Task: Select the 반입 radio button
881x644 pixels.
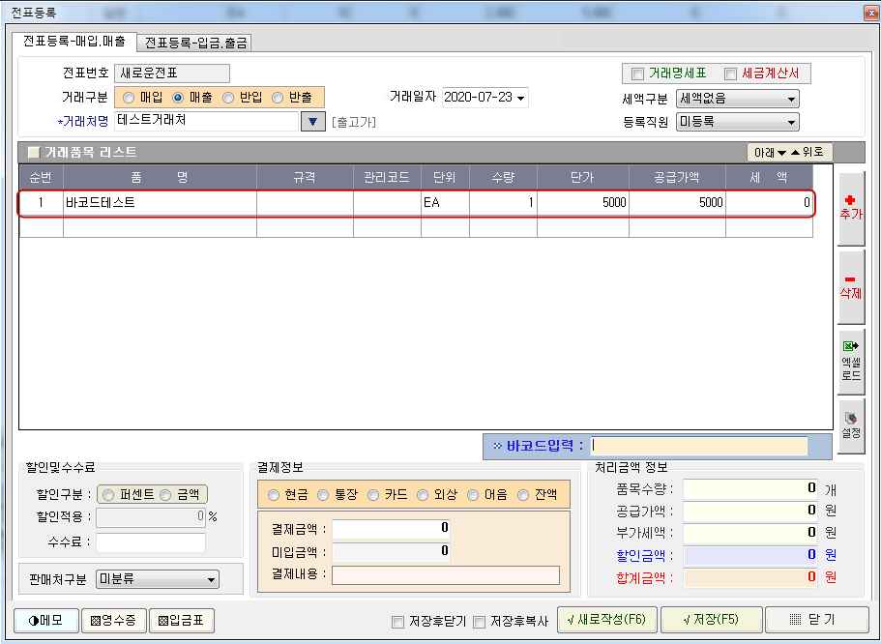Action: pyautogui.click(x=228, y=98)
